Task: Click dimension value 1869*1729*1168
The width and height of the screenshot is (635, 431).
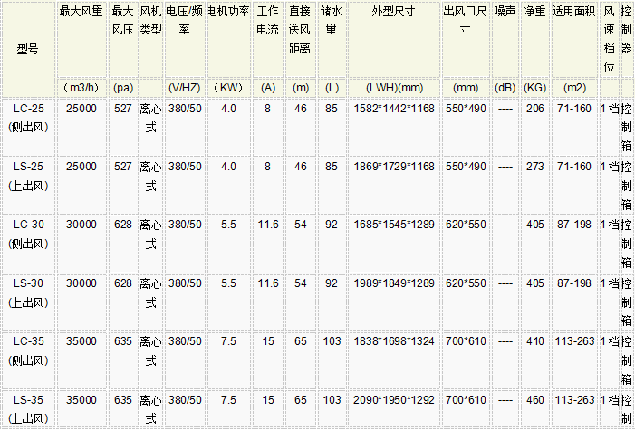Action: click(394, 167)
